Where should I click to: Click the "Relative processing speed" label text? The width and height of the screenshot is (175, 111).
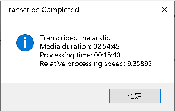(x=83, y=64)
